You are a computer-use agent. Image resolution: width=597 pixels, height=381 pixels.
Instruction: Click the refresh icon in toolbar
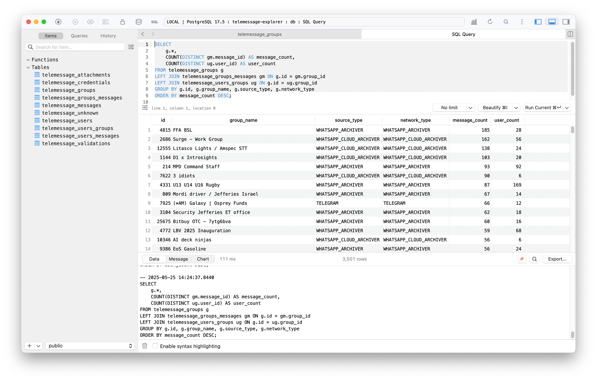tap(490, 22)
